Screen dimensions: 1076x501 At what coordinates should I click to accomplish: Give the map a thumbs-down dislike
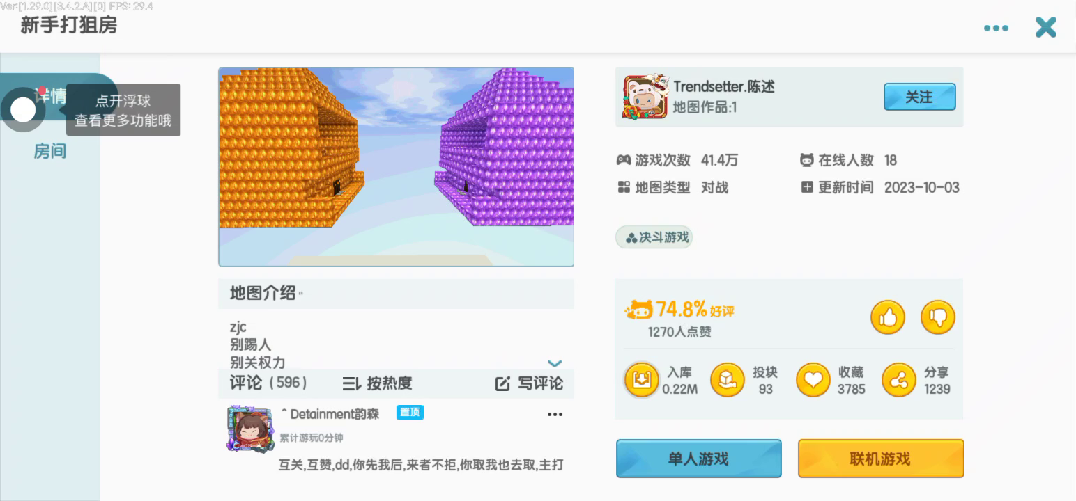pyautogui.click(x=938, y=318)
